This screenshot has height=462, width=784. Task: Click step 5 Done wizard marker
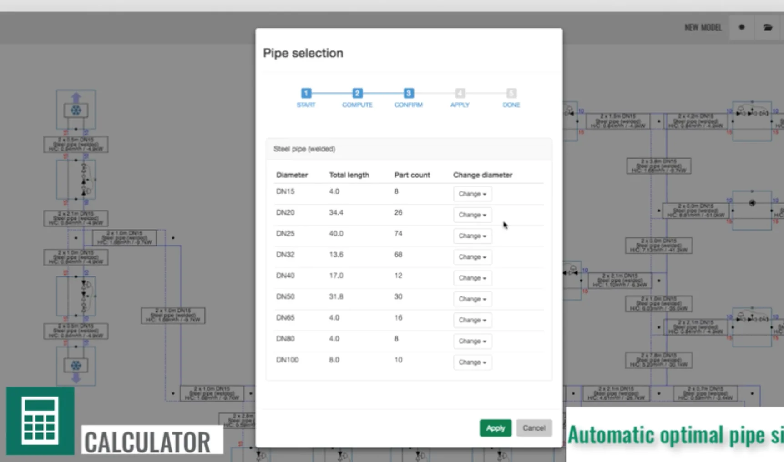click(x=511, y=93)
